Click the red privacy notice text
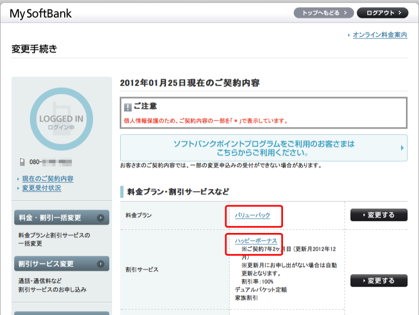The image size is (419, 315). (x=206, y=121)
